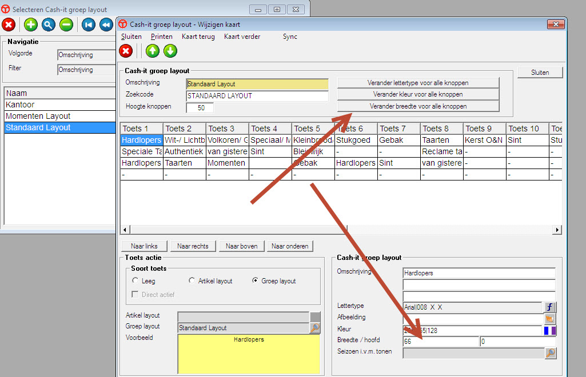This screenshot has height=377, width=586.
Task: Move key with Naar boven button
Action: (x=241, y=246)
